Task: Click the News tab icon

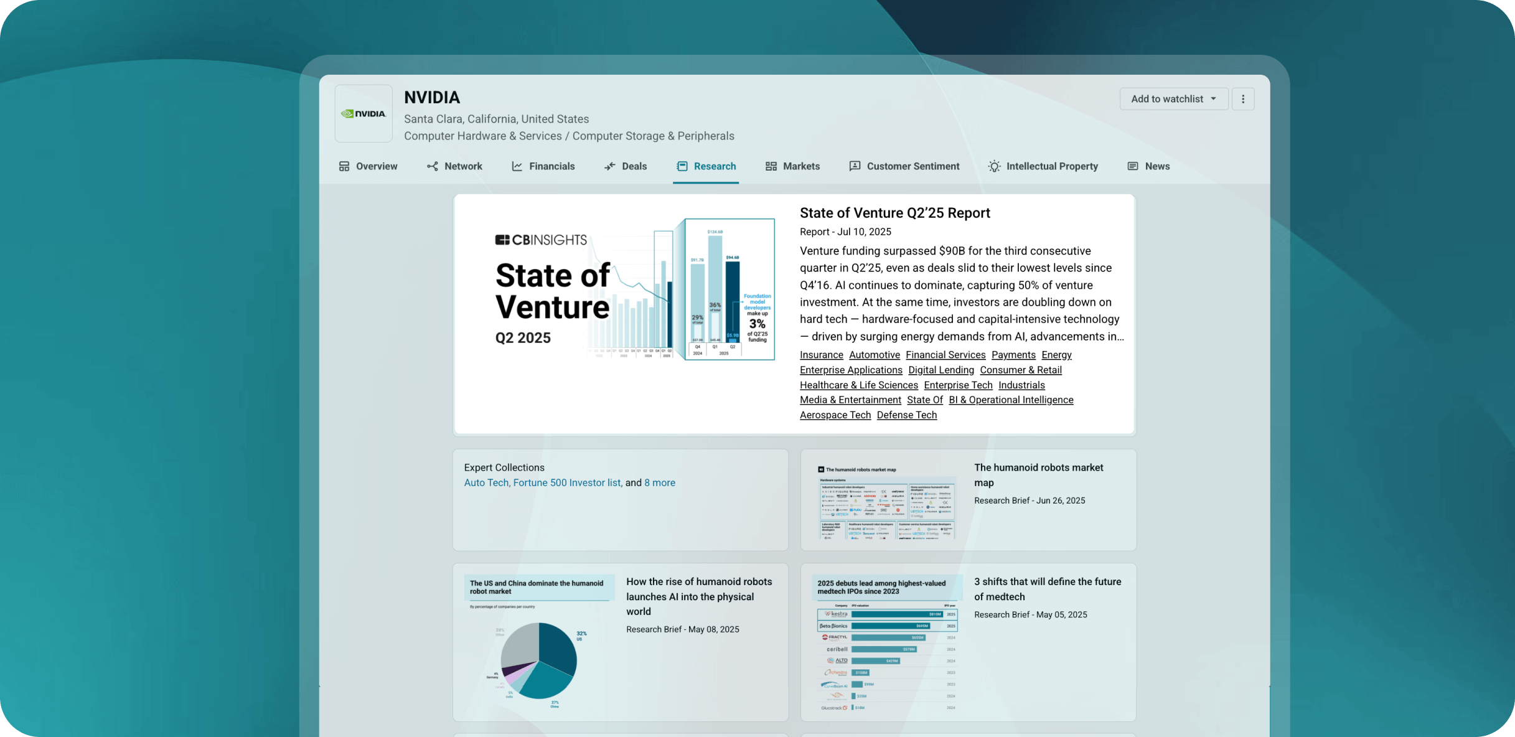Action: point(1133,166)
